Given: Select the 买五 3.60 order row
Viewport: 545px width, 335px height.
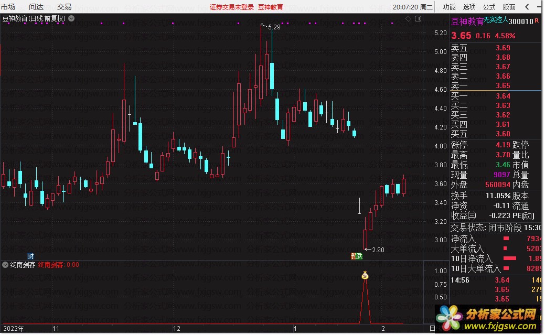Looking at the screenshot, I should [495, 134].
